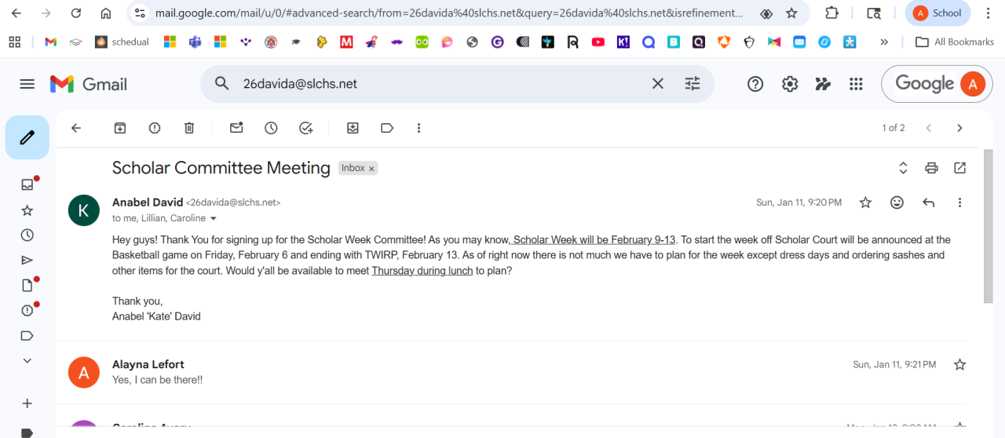
Task: Add emoji reaction to Anabel's email
Action: 897,203
